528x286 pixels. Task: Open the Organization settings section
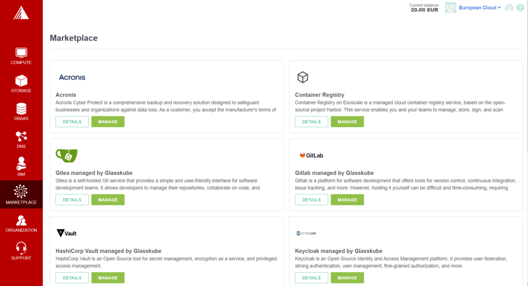point(21,223)
